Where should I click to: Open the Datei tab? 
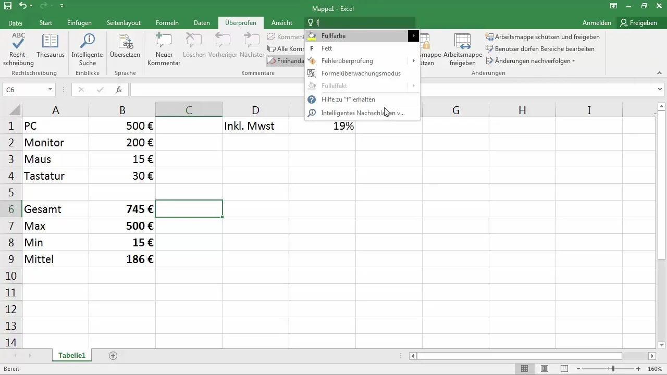click(x=16, y=23)
